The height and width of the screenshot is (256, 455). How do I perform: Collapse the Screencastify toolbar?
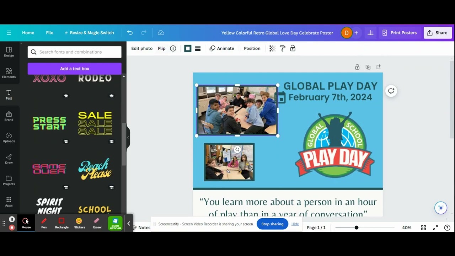129,223
